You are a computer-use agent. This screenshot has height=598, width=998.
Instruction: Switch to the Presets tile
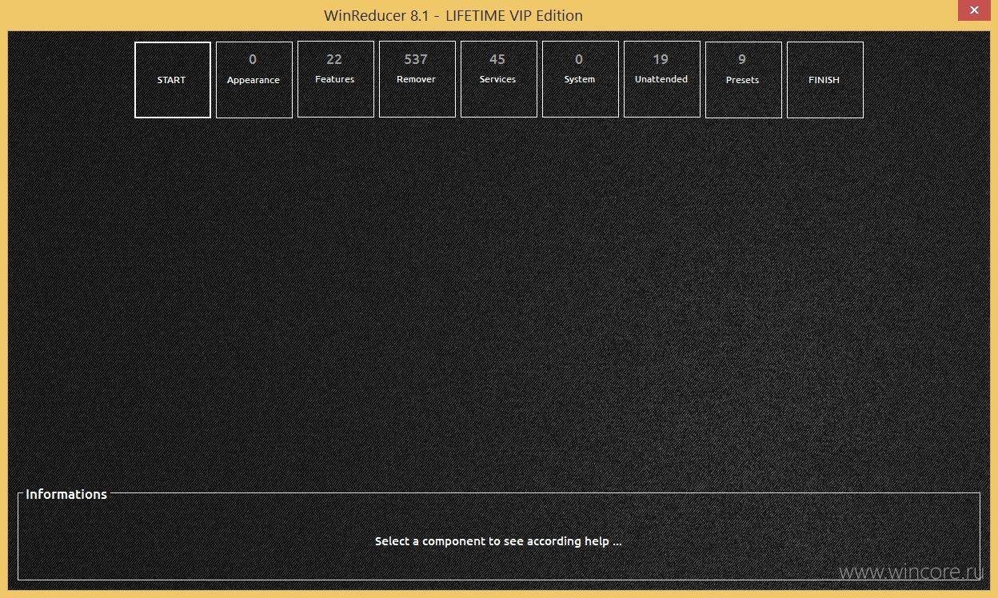click(x=743, y=80)
